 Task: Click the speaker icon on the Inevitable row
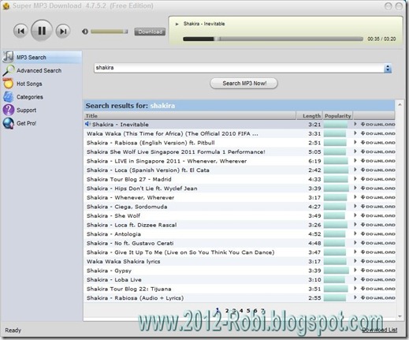(87, 124)
